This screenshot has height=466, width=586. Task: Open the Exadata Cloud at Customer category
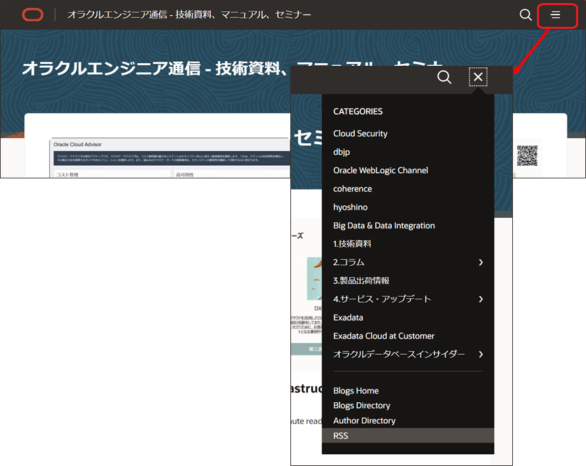[x=384, y=336]
